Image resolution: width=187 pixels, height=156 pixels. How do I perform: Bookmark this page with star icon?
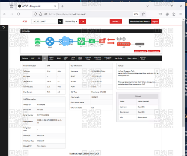pos(143,14)
